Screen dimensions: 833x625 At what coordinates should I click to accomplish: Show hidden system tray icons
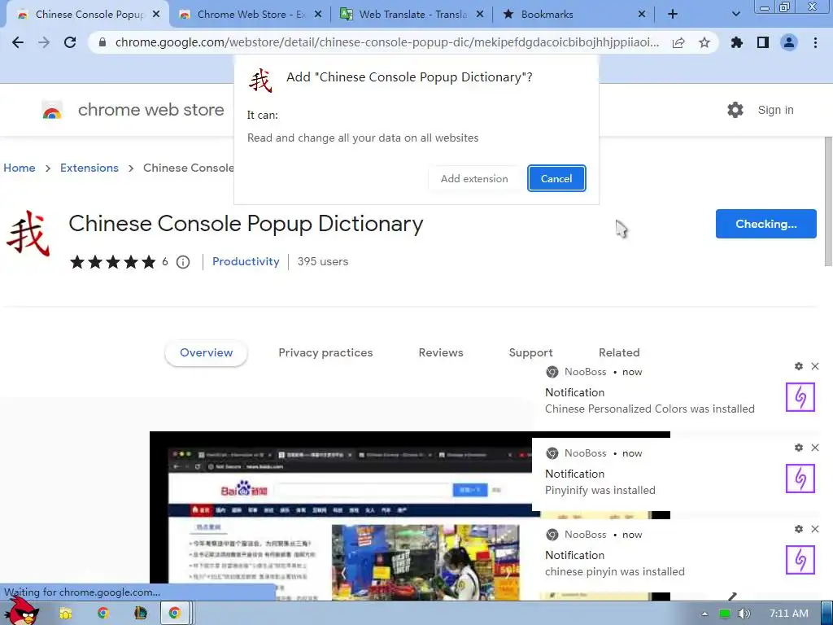point(704,614)
